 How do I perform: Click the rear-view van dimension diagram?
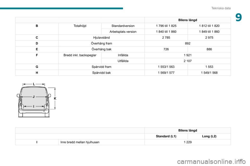click(x=36, y=100)
